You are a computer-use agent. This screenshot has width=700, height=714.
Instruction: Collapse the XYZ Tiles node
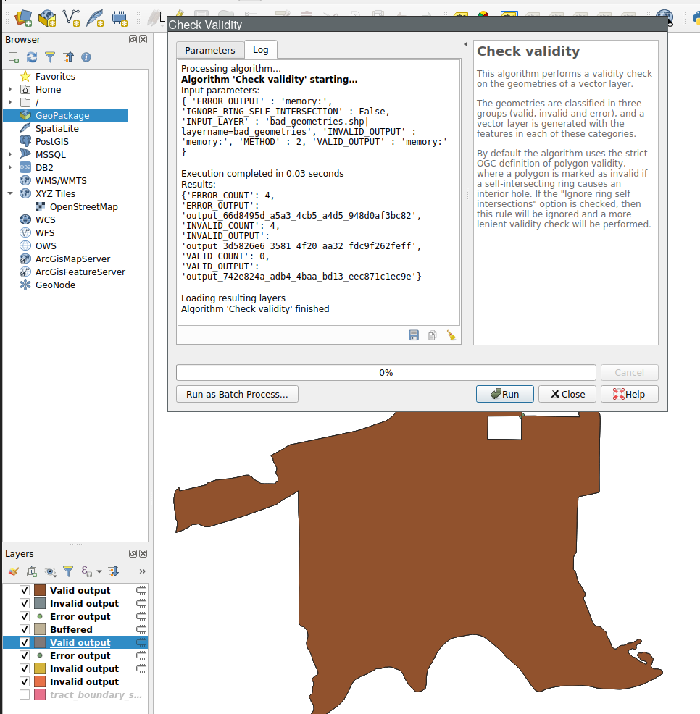(x=10, y=193)
